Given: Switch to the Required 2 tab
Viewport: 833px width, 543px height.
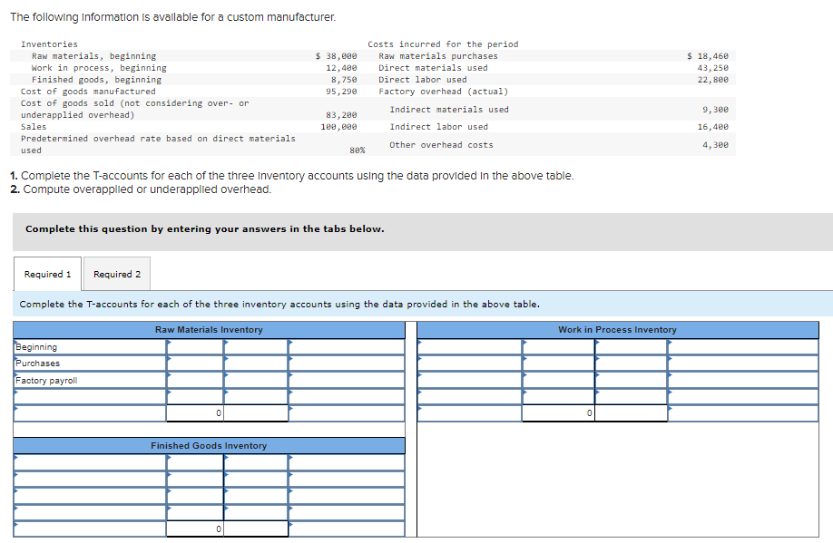Looking at the screenshot, I should [117, 274].
